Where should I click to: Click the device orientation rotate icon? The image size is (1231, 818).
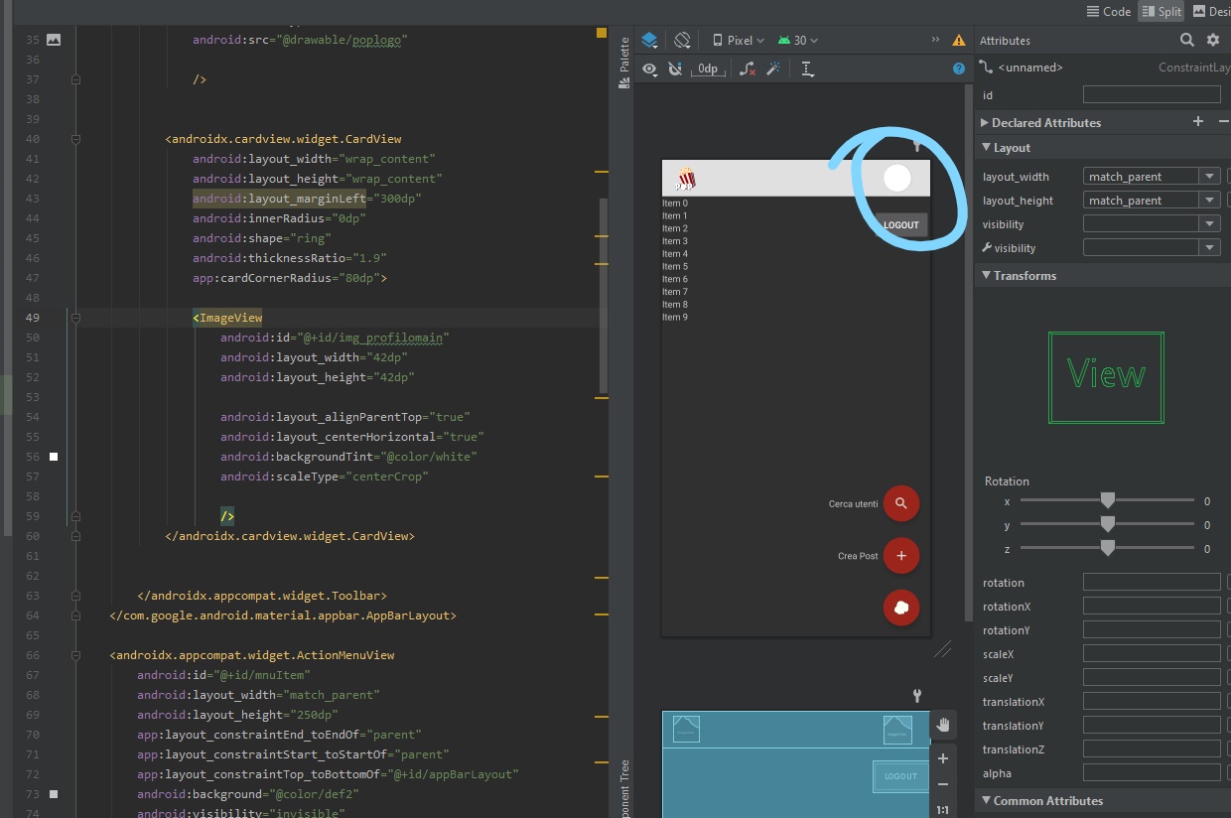pos(682,40)
